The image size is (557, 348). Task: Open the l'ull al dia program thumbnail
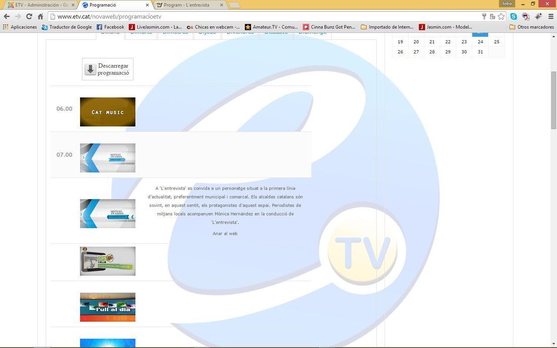pos(108,307)
